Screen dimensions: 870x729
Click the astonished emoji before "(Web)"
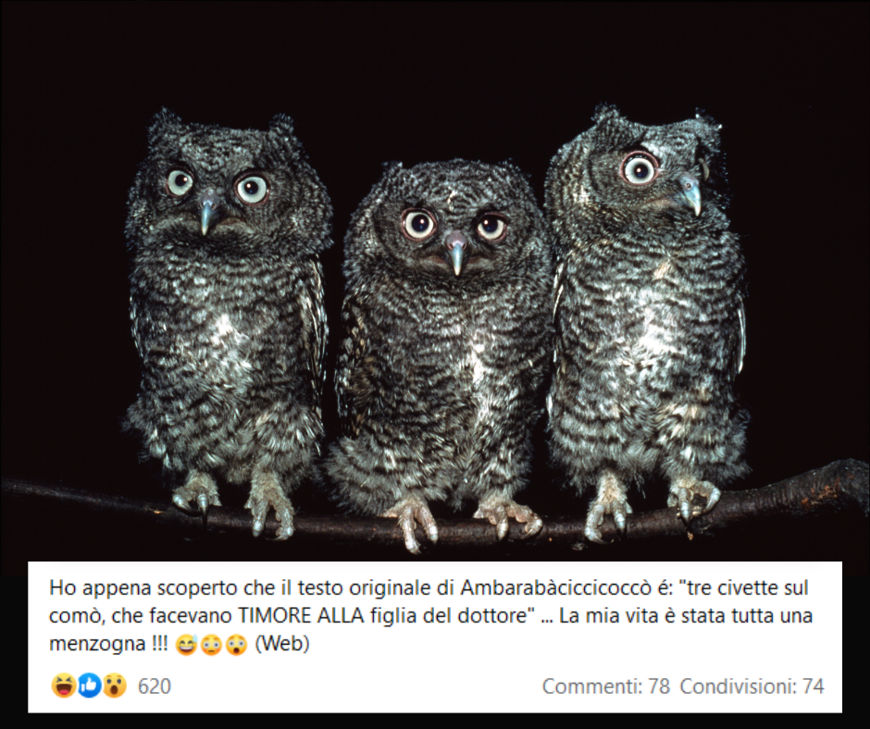[x=236, y=645]
